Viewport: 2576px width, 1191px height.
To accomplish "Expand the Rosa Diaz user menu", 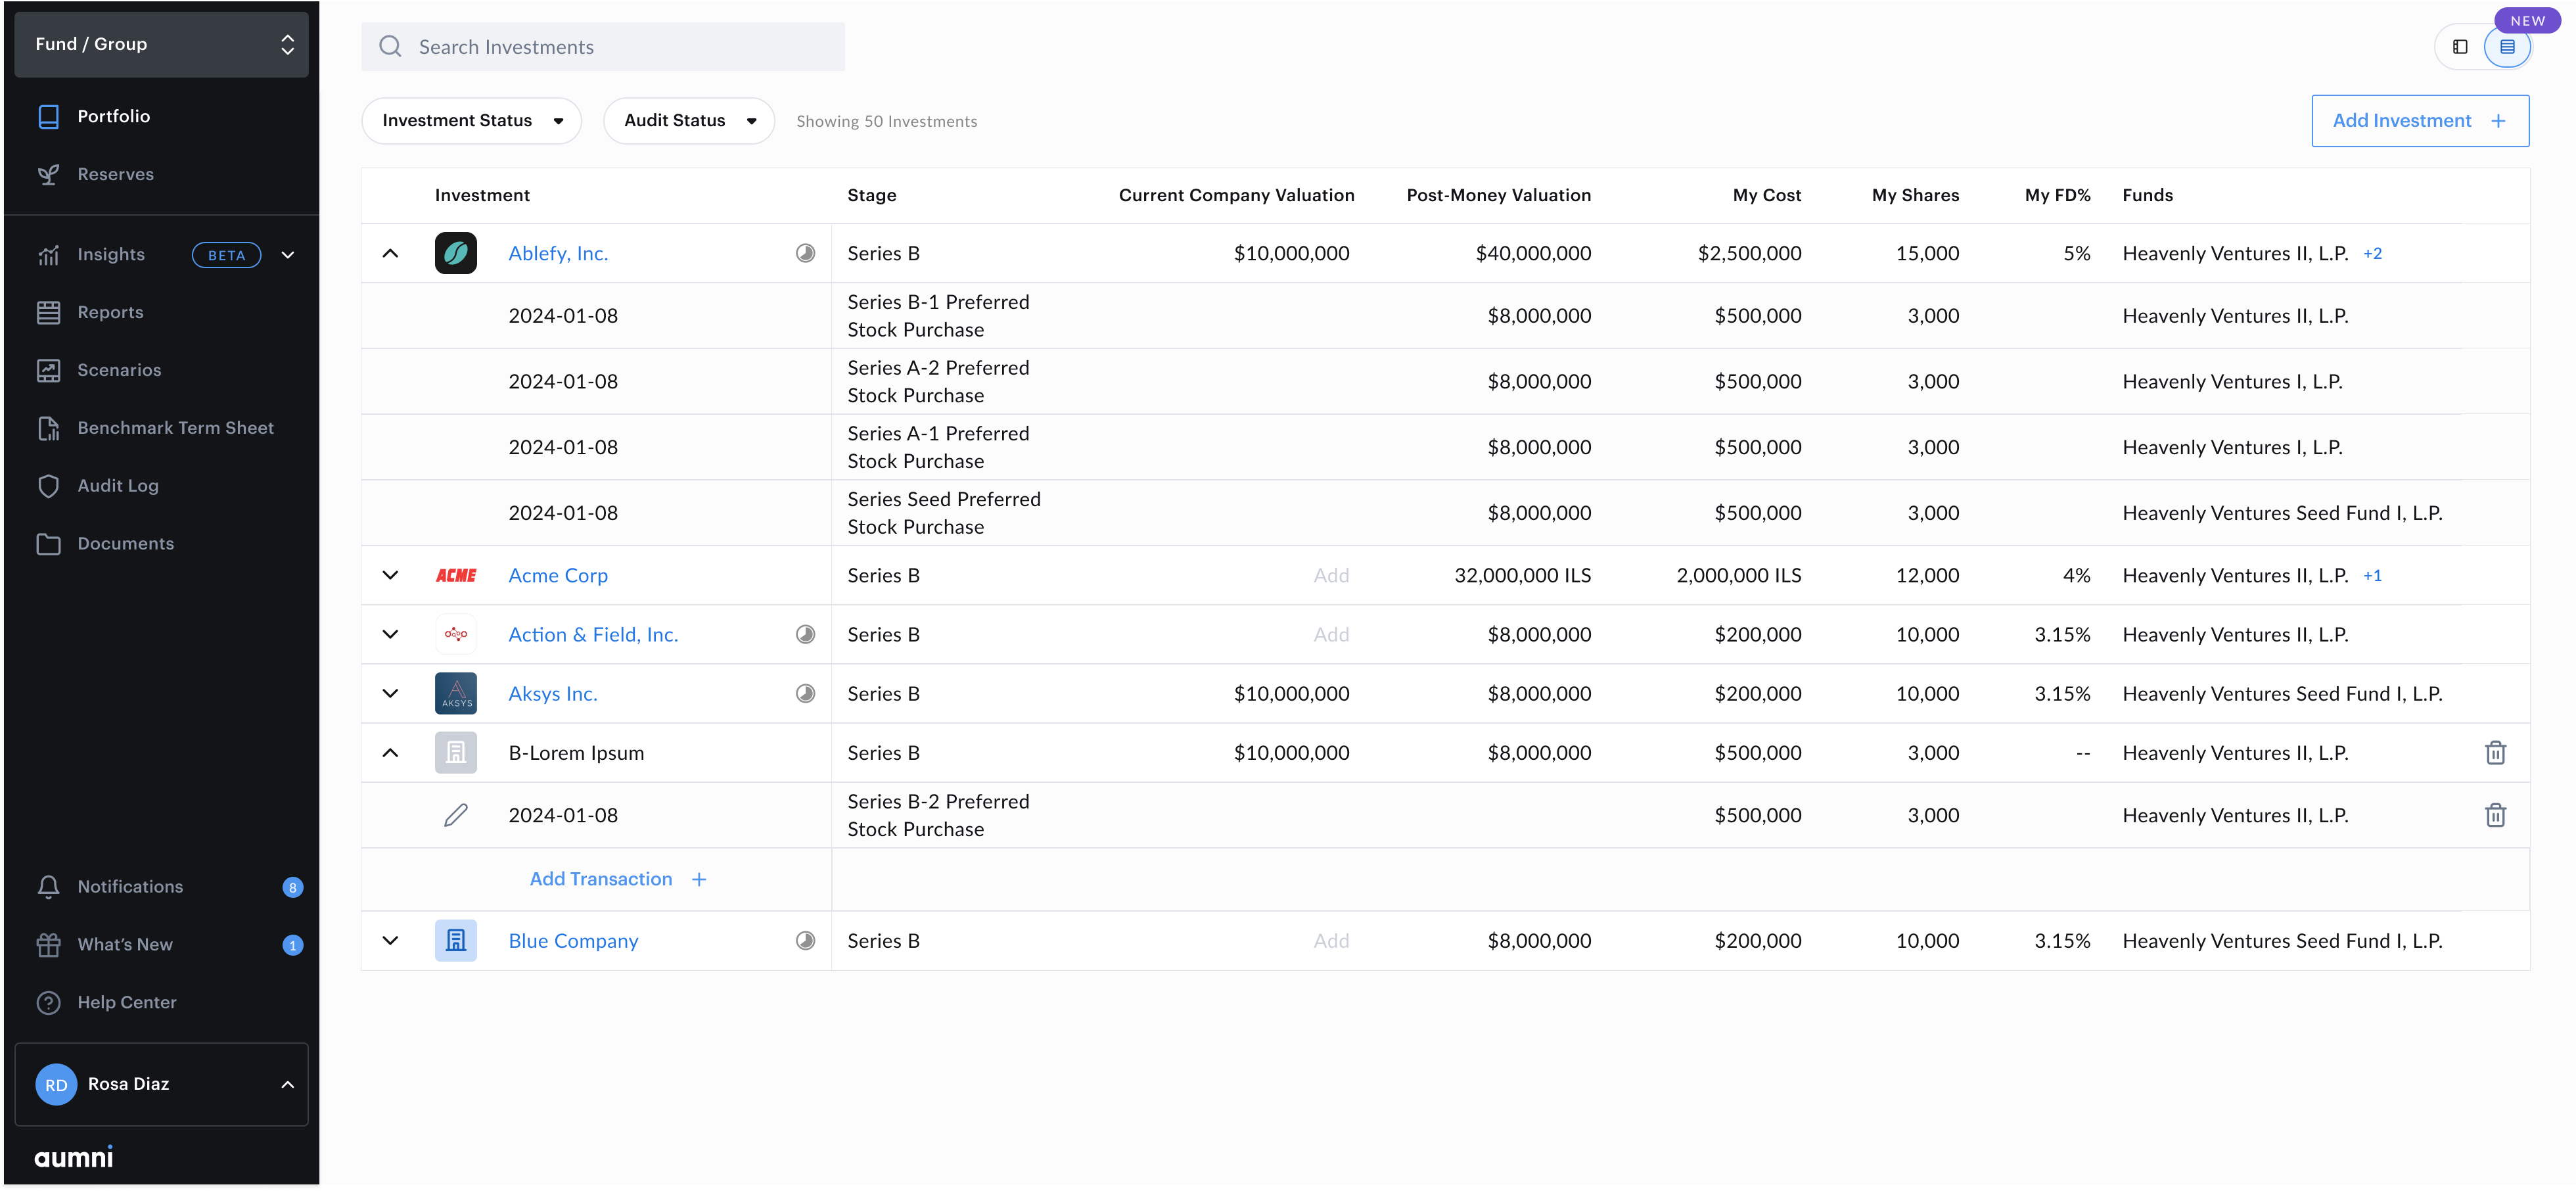I will coord(288,1085).
